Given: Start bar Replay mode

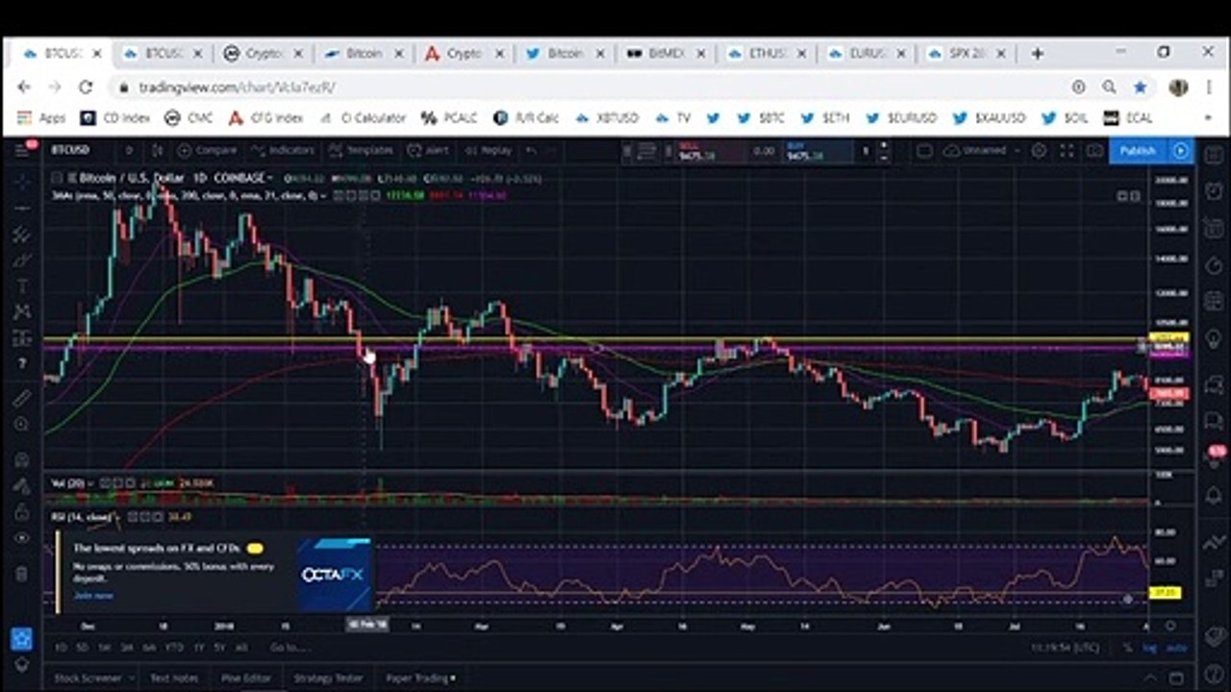Looking at the screenshot, I should pos(488,151).
